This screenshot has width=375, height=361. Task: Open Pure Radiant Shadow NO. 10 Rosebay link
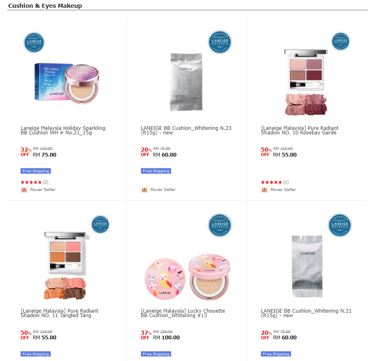[x=300, y=130]
